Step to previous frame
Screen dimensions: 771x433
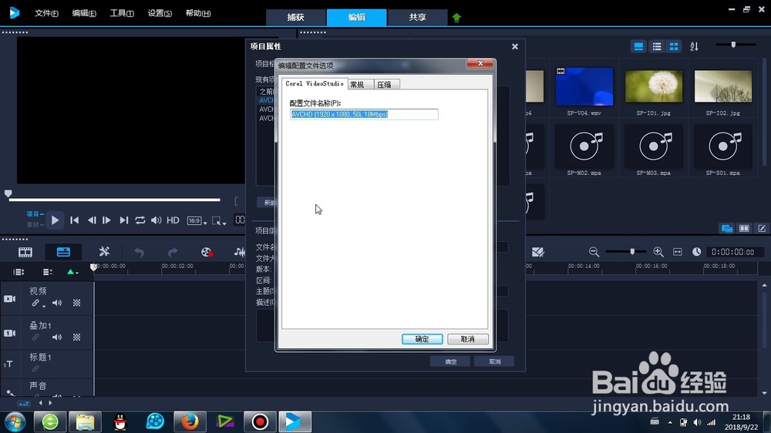[x=92, y=220]
